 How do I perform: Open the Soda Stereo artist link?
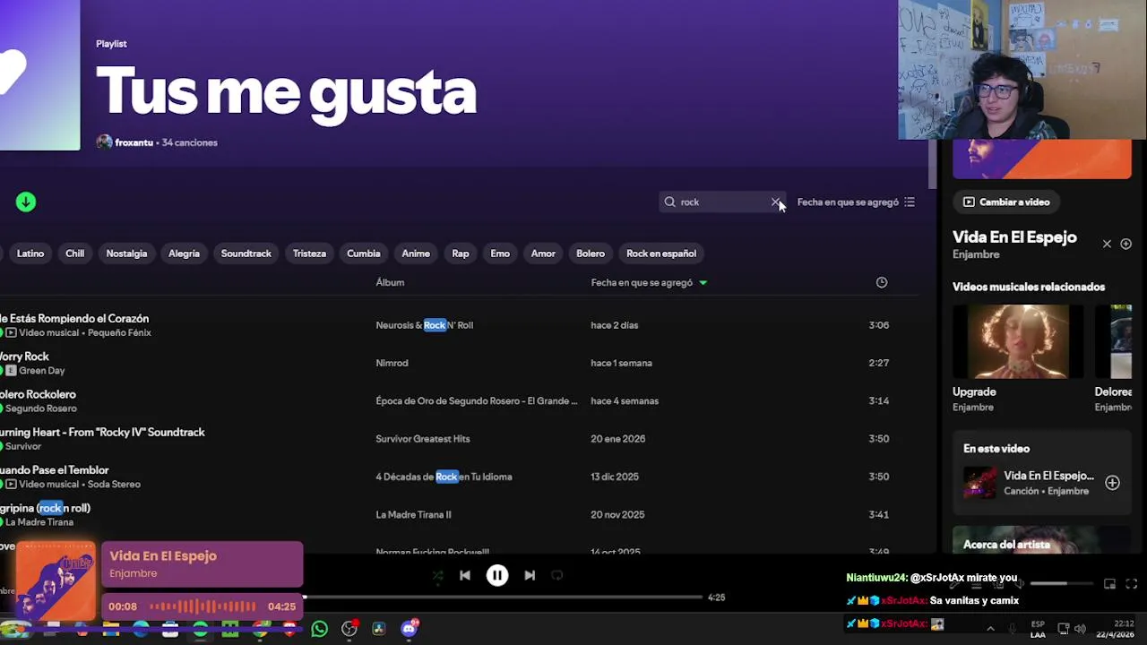point(114,484)
